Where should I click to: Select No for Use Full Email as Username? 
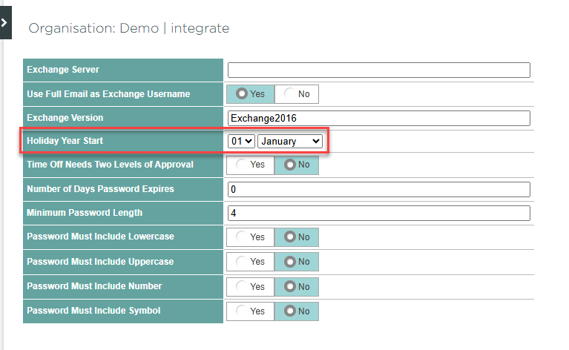pyautogui.click(x=297, y=94)
